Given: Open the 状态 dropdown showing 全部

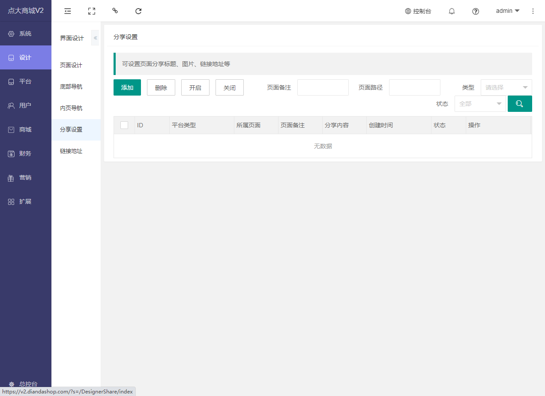Looking at the screenshot, I should [x=480, y=104].
